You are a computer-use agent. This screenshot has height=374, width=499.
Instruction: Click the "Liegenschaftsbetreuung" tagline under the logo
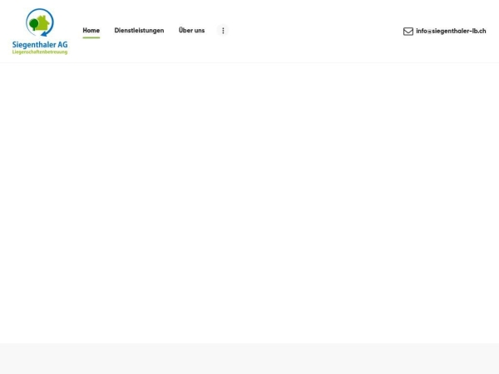(40, 52)
